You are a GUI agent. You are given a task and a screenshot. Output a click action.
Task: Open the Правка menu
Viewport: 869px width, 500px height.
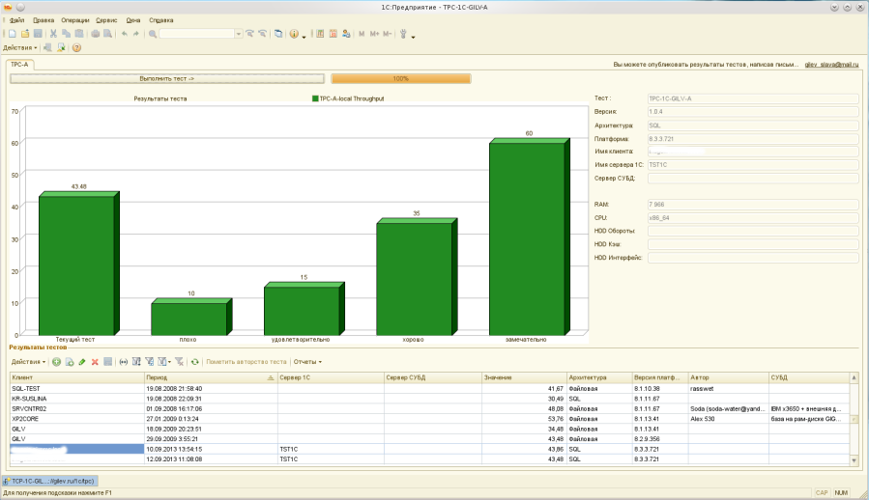[43, 20]
